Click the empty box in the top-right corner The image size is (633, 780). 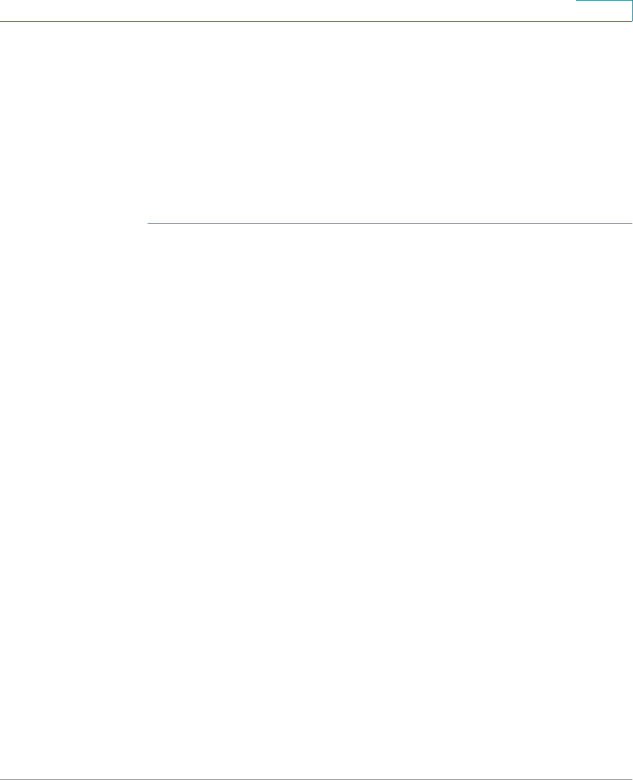604,10
